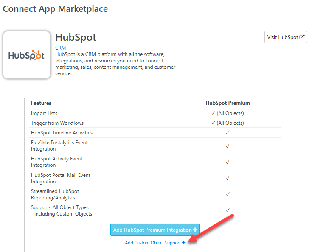
Task: Click the HubSpot Premium column header
Action: click(228, 103)
